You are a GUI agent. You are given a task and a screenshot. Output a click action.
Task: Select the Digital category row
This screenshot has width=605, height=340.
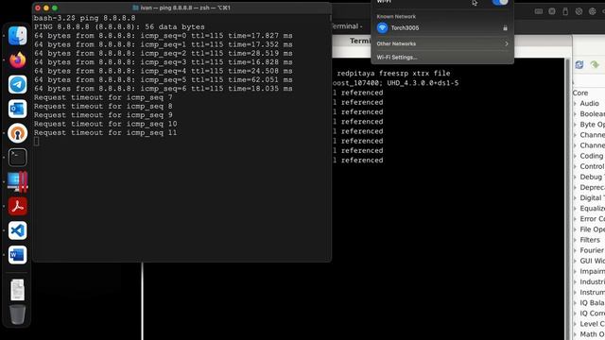[592, 197]
